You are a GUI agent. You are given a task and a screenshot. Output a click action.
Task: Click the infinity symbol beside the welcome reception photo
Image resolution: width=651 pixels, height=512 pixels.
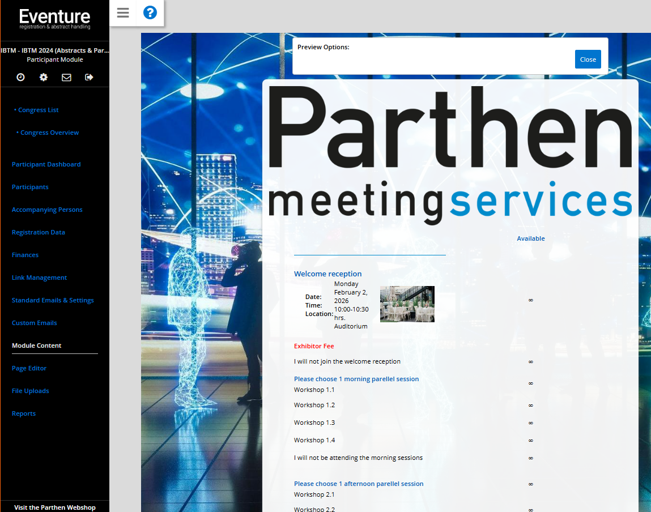tap(530, 300)
